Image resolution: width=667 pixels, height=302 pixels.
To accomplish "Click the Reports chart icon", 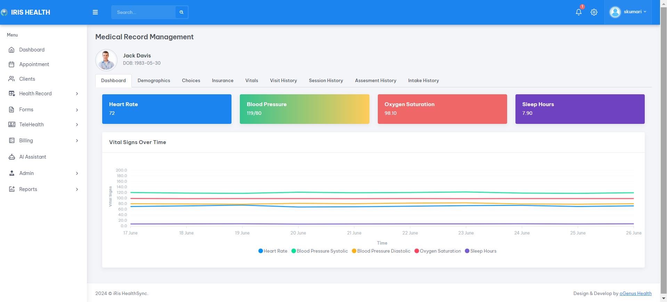I will point(12,189).
